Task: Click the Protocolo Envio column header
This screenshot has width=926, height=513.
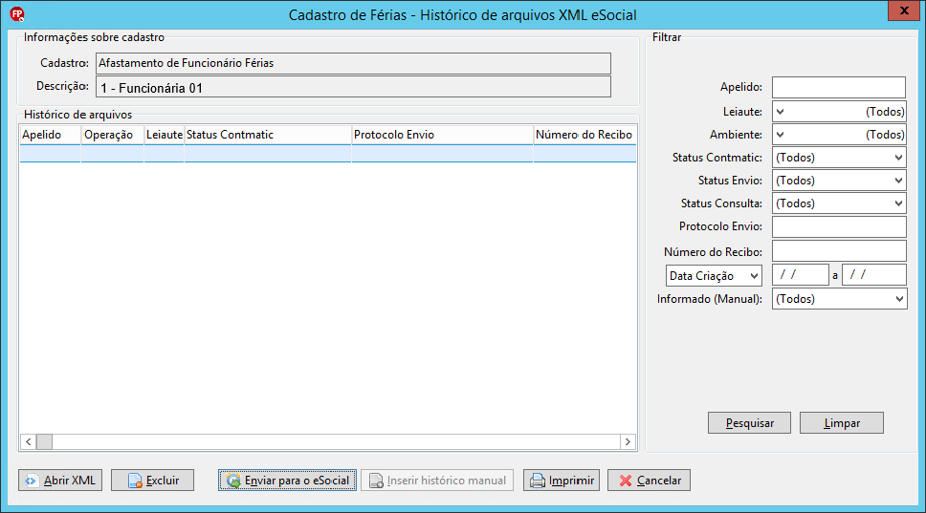Action: click(442, 135)
